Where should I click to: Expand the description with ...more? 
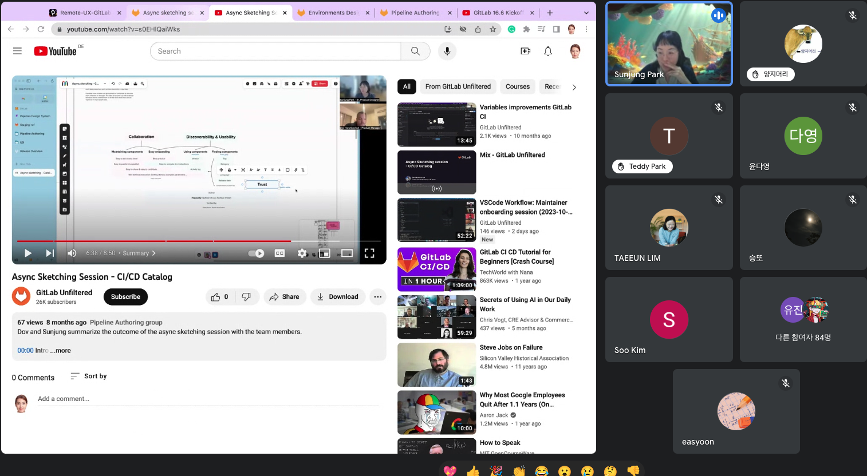(61, 351)
